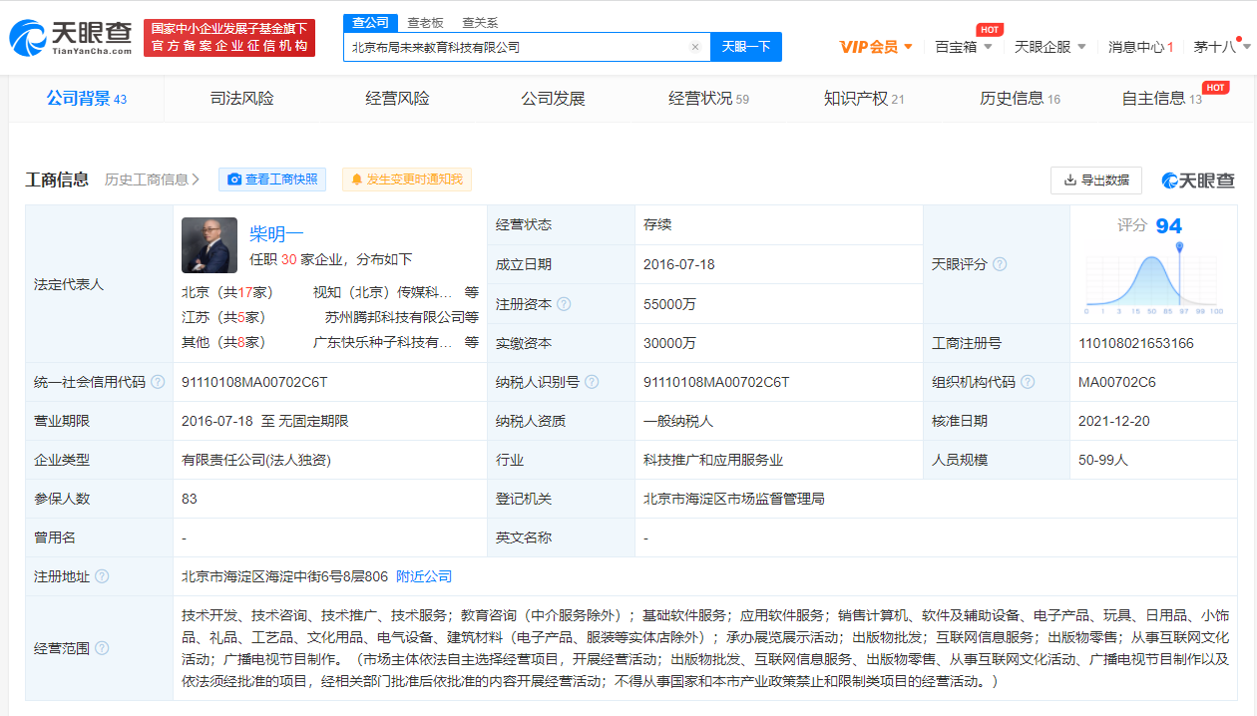This screenshot has width=1257, height=716.
Task: Open the 苏州腾邦科技有限公司 link
Action: 395,317
